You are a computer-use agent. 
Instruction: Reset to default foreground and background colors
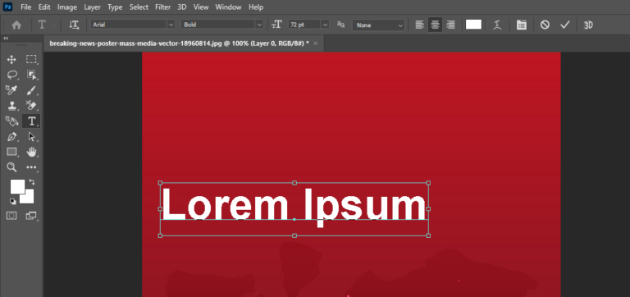pyautogui.click(x=13, y=201)
